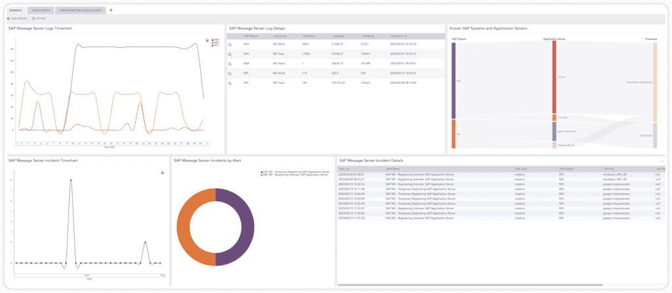Viewport: 672px width, 293px height.
Task: Sort Log Delays by Log Source column
Action: pyautogui.click(x=280, y=36)
